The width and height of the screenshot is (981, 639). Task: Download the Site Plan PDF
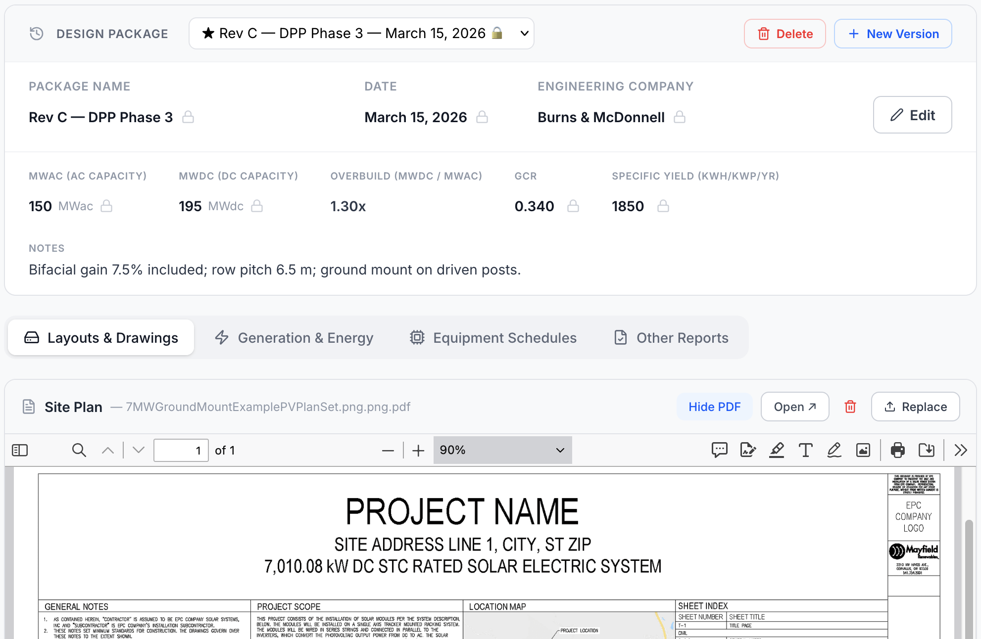[x=927, y=450]
